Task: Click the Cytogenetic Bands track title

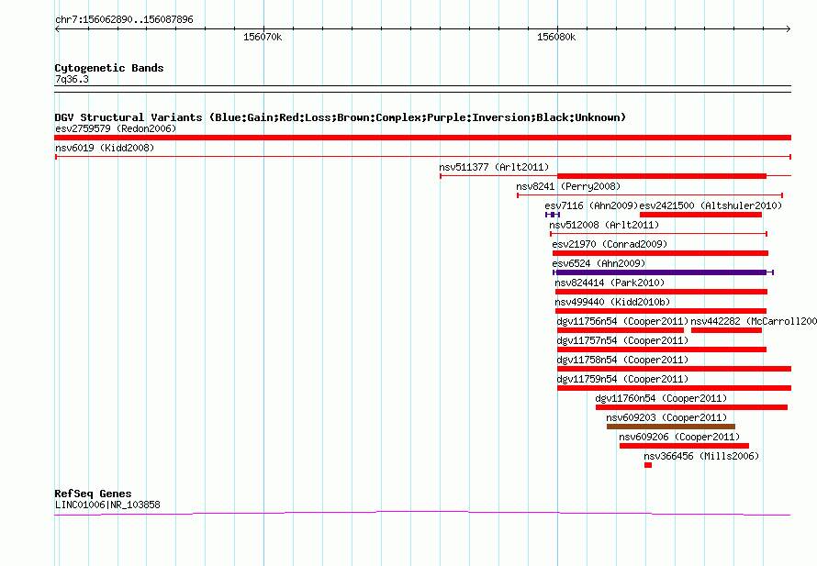Action: tap(109, 68)
